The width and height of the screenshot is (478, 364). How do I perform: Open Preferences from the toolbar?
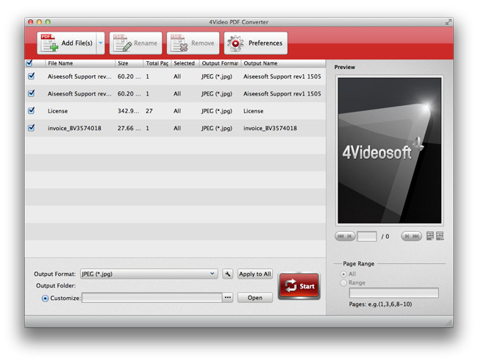tap(256, 43)
